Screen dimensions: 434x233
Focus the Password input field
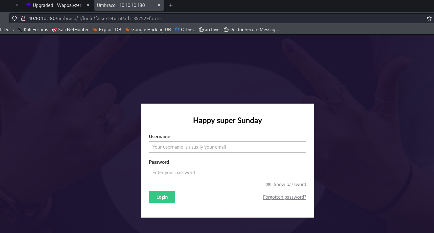[227, 173]
